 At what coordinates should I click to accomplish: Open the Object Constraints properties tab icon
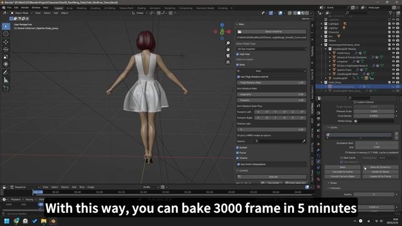pyautogui.click(x=318, y=168)
